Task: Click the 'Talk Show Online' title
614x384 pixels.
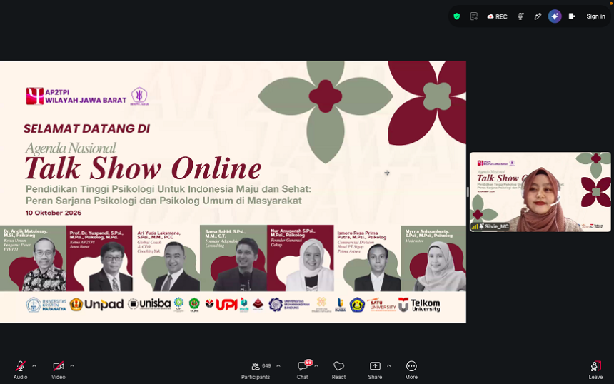Action: 143,168
